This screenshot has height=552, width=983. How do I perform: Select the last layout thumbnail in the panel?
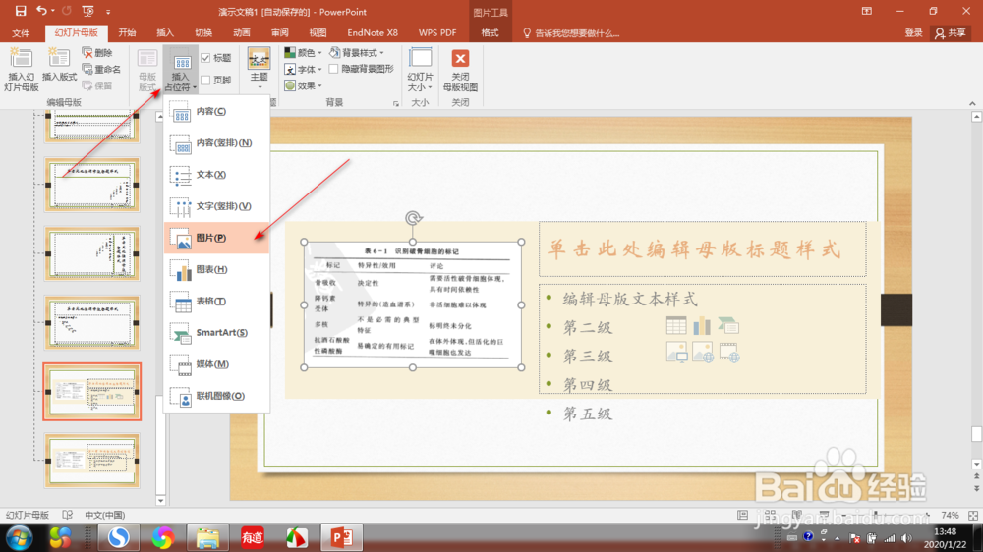click(92, 461)
